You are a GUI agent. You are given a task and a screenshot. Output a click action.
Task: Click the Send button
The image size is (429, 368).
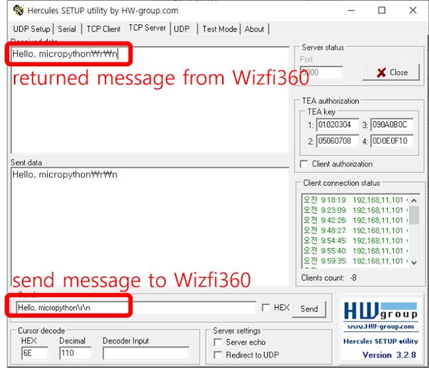point(309,309)
